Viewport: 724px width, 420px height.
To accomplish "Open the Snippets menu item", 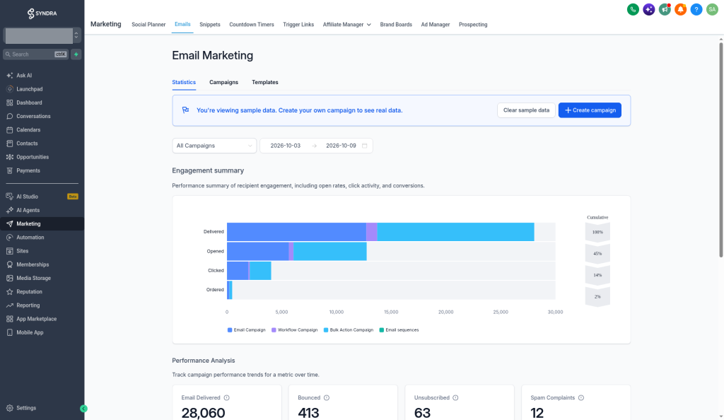I will pyautogui.click(x=209, y=25).
